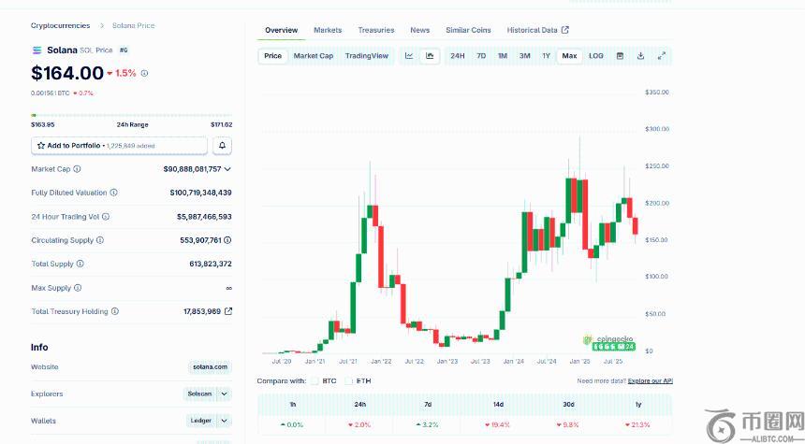Screen dimensions: 805x444
Task: Switch to line chart view icon
Action: 409,56
